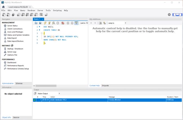Run Explain plan magnifier icon
183x120 pixels.
point(53,23)
